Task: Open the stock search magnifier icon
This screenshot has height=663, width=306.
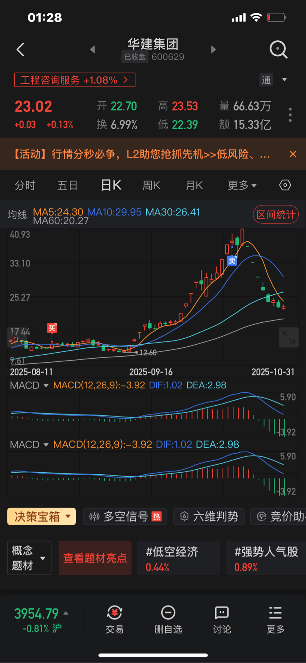Action: [279, 49]
